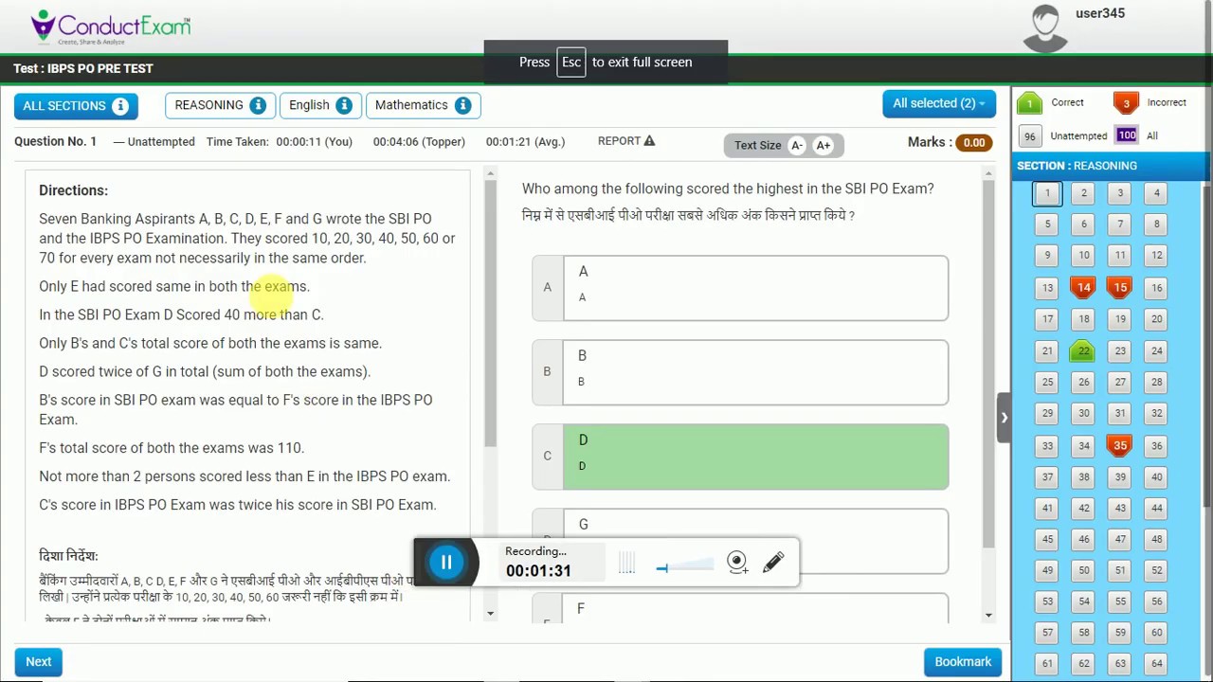This screenshot has height=682, width=1213.
Task: Open question 64 from the palette
Action: [x=1156, y=663]
